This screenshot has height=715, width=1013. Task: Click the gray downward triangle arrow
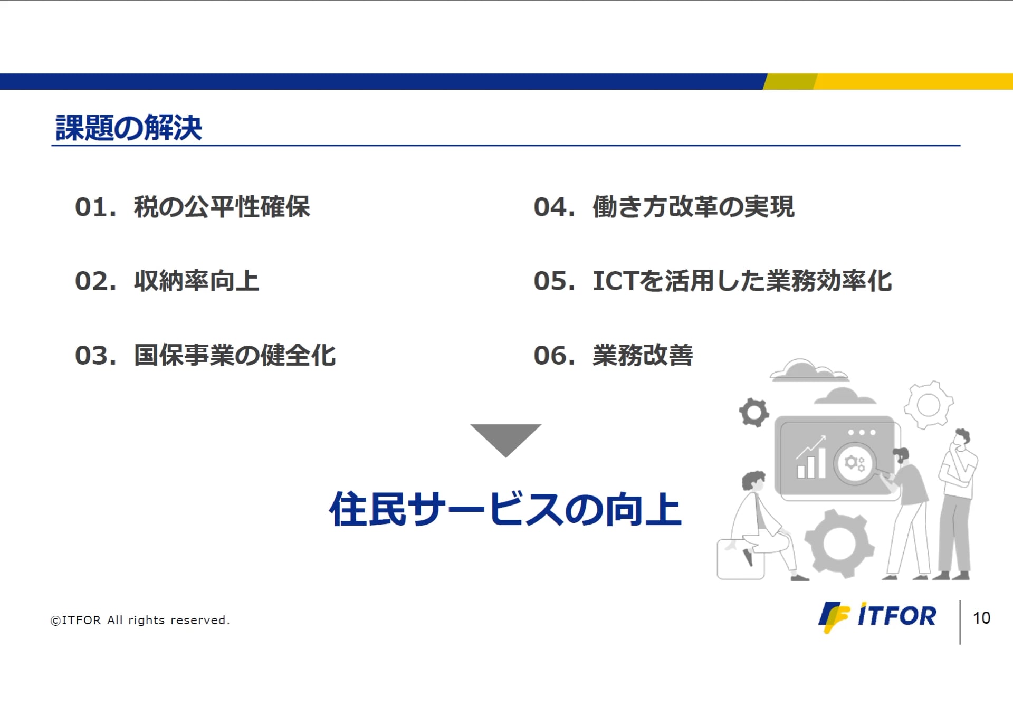505,438
